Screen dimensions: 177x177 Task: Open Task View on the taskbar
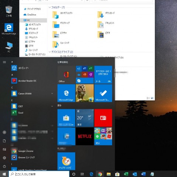pyautogui.click(x=82, y=174)
